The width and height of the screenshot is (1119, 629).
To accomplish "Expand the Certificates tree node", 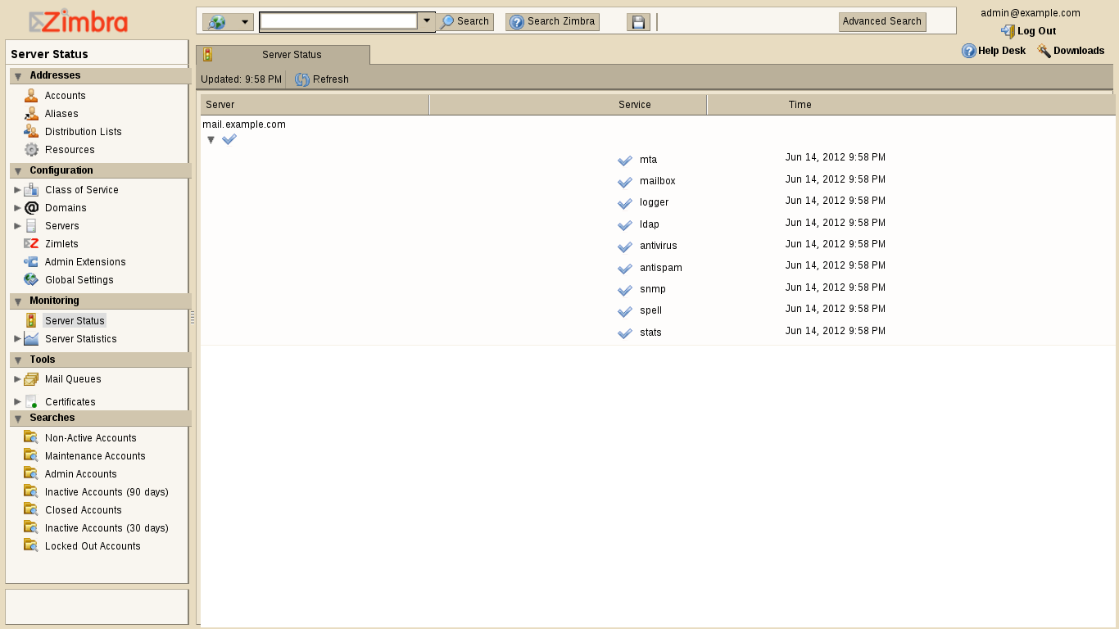I will pyautogui.click(x=18, y=401).
